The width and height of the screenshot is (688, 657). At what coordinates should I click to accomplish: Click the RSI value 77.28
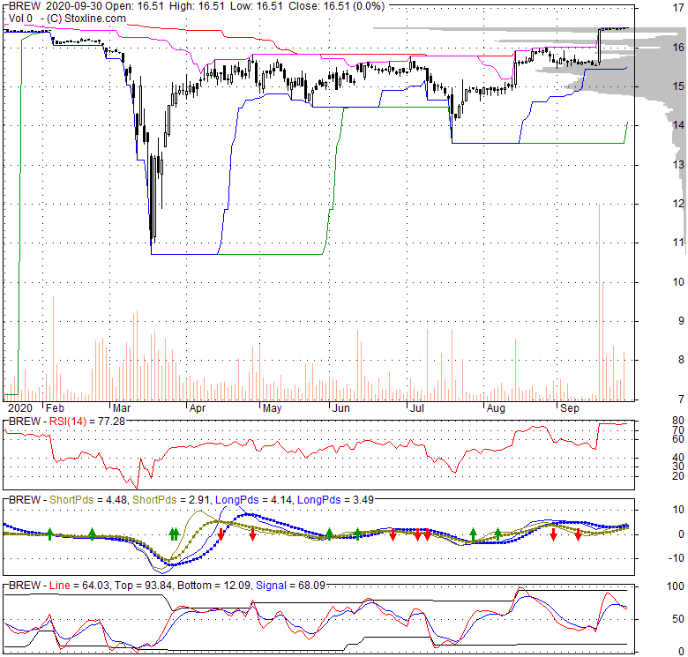point(111,422)
